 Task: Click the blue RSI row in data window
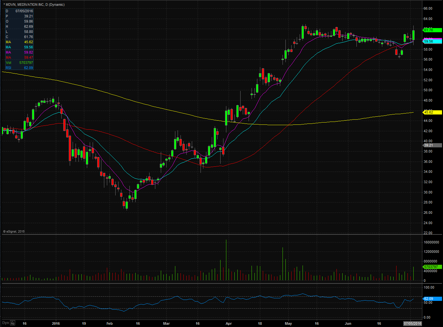coord(19,68)
